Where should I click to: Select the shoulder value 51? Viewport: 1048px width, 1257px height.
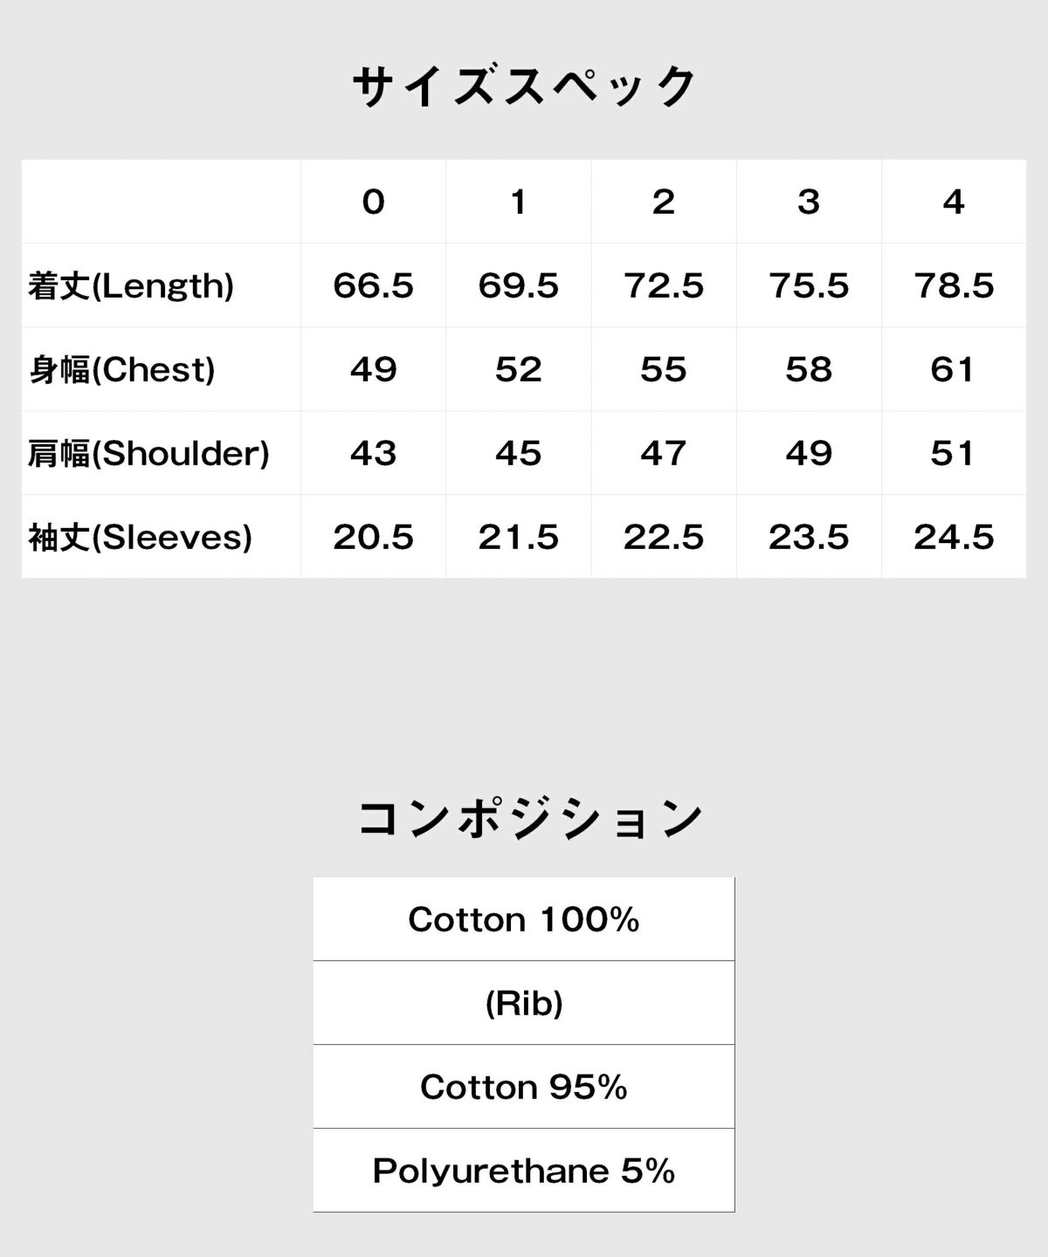[x=953, y=453]
